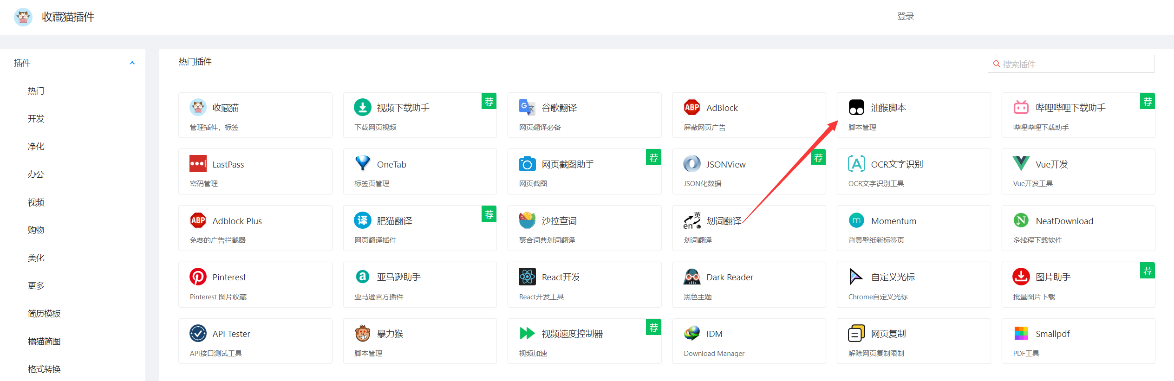
Task: Open the 谷歌翻译 title link
Action: coord(559,108)
